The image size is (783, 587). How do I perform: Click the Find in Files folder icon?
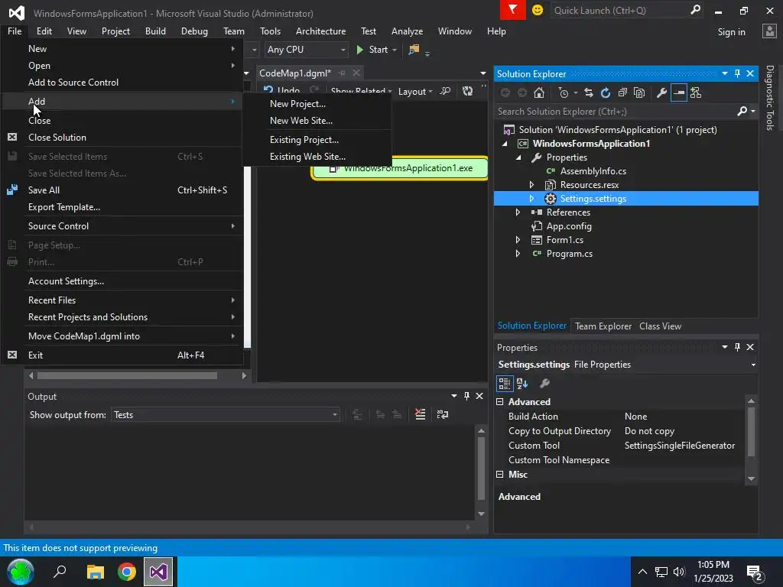(x=414, y=50)
